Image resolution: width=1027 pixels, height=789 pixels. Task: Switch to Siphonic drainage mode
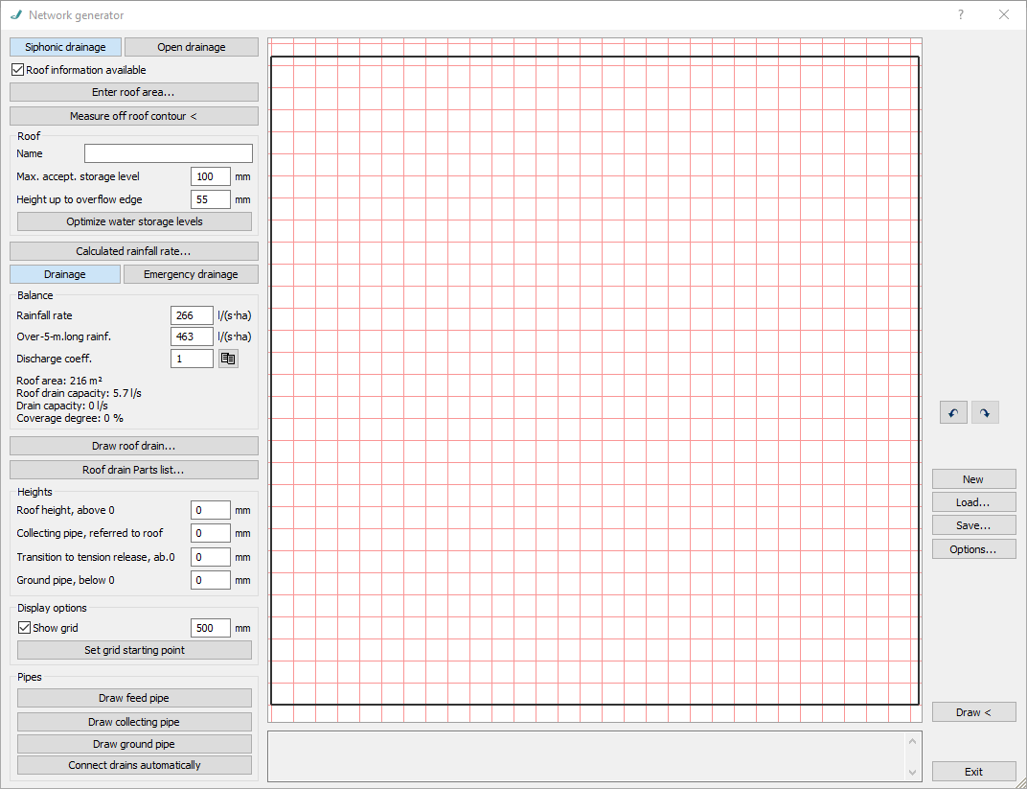pyautogui.click(x=65, y=47)
